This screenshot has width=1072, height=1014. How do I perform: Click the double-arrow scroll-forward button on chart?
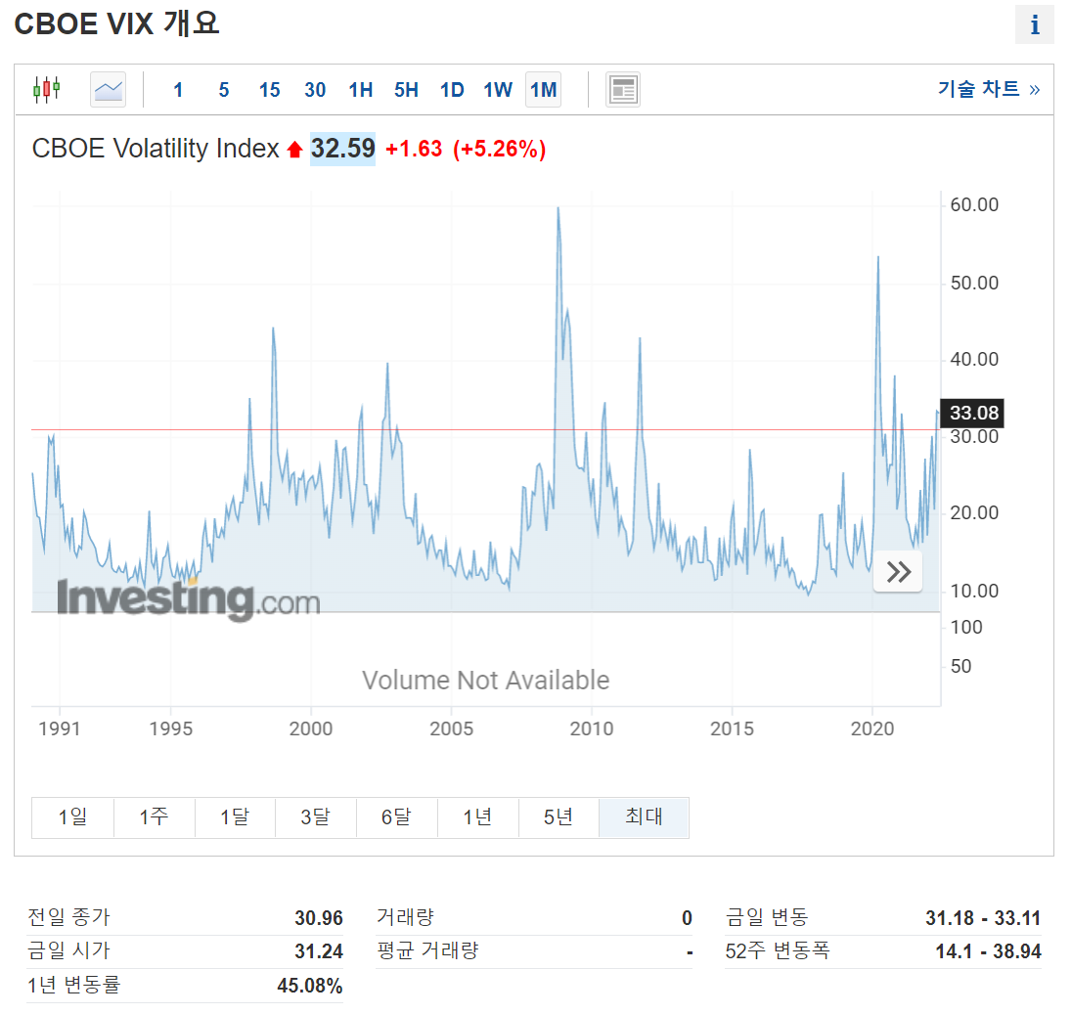point(898,571)
